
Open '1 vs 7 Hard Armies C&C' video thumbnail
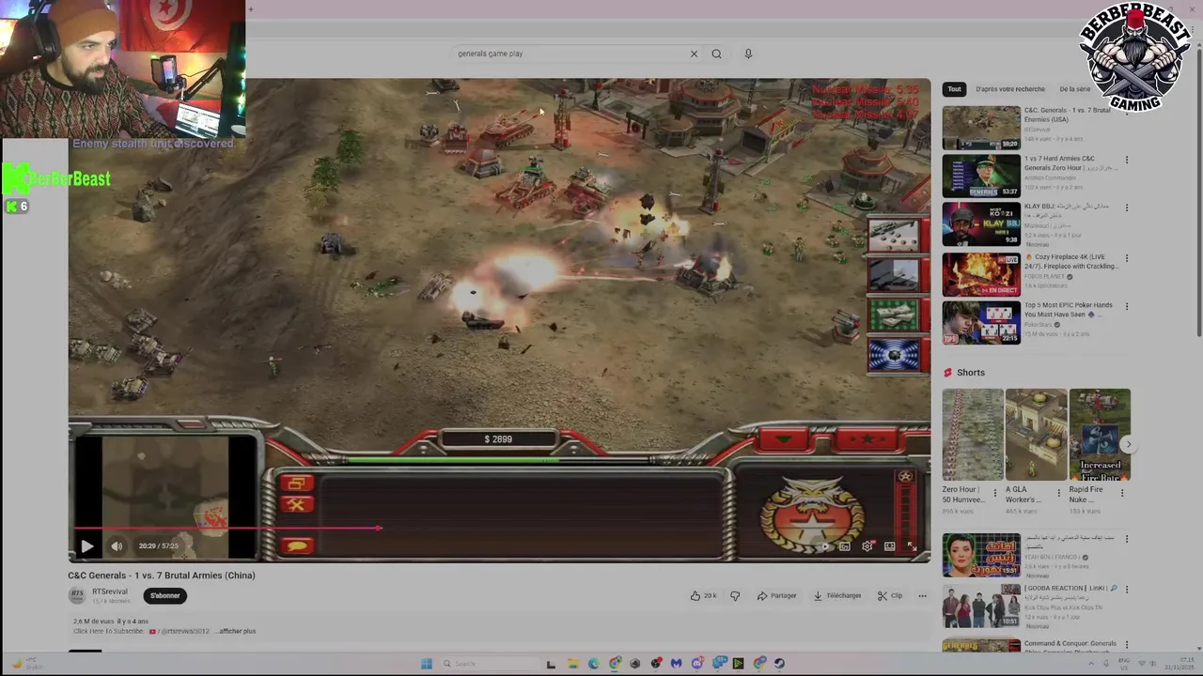pos(981,176)
